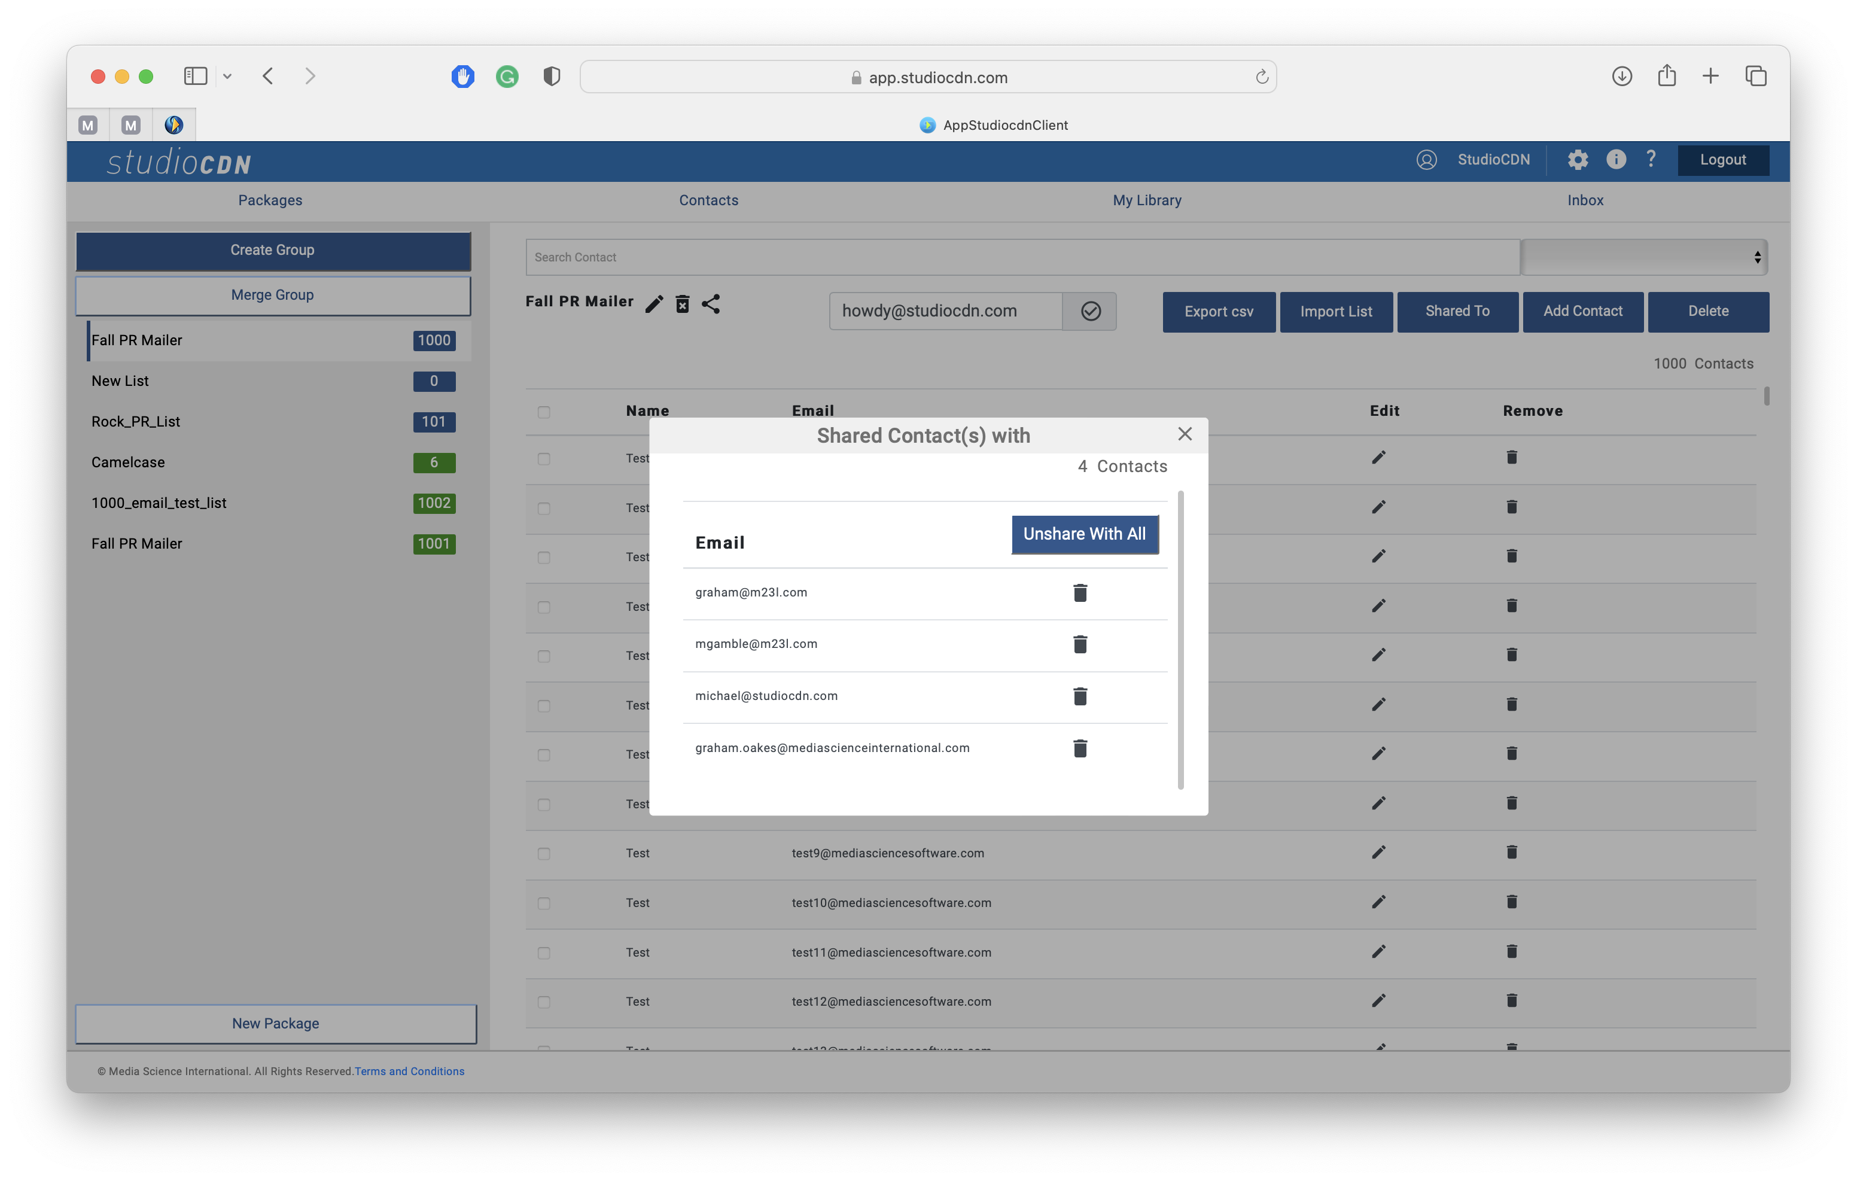Click Merge Group button

click(273, 296)
